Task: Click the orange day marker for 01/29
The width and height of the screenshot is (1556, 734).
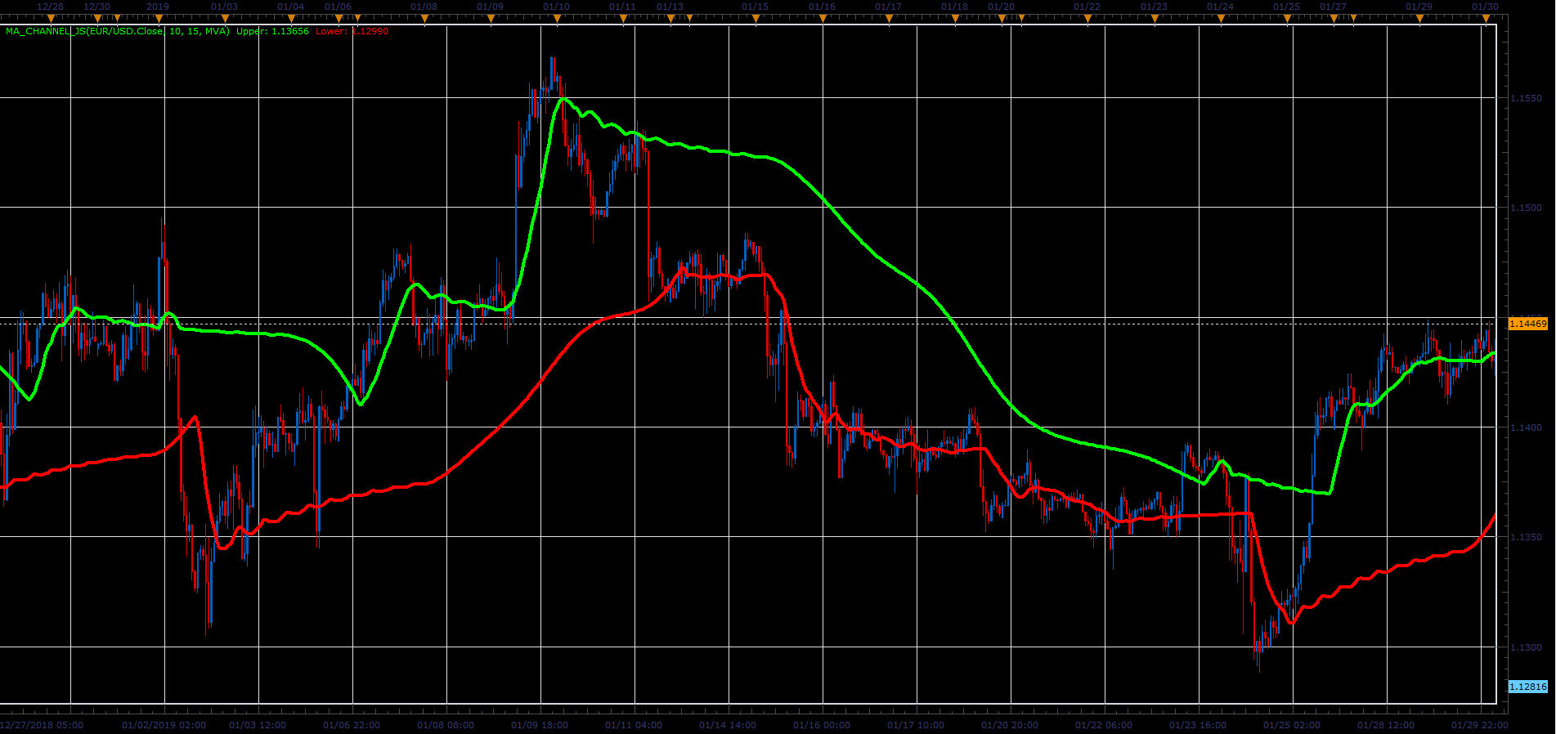Action: click(x=1419, y=18)
